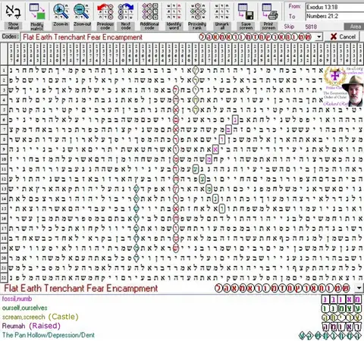Click the Additional code label button
364x341 pixels.
tap(149, 26)
